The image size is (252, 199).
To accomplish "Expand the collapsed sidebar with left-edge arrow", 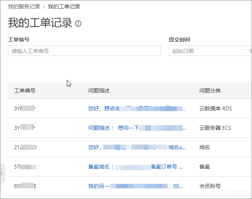I will pos(2,174).
